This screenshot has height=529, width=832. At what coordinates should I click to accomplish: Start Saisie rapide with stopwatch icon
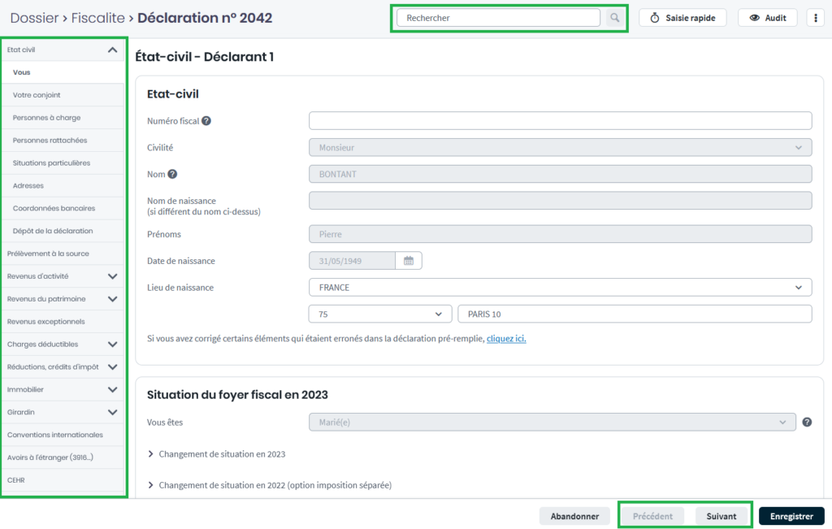pos(682,18)
